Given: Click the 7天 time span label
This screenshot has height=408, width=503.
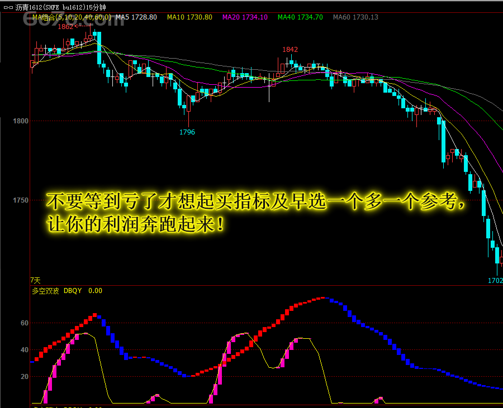Looking at the screenshot, I should (35, 281).
